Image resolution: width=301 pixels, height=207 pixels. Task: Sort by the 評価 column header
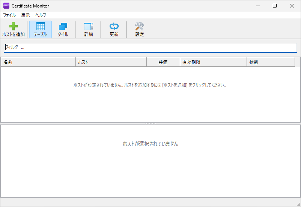coord(163,62)
